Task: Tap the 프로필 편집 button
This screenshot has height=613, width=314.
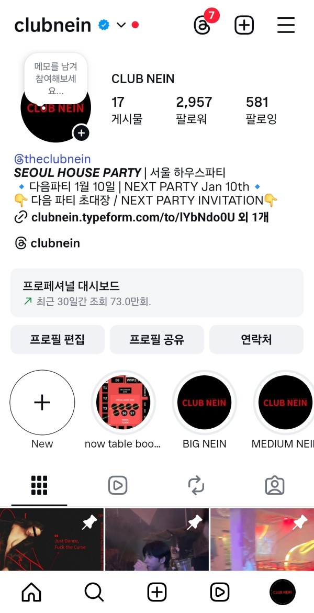Action: point(58,339)
